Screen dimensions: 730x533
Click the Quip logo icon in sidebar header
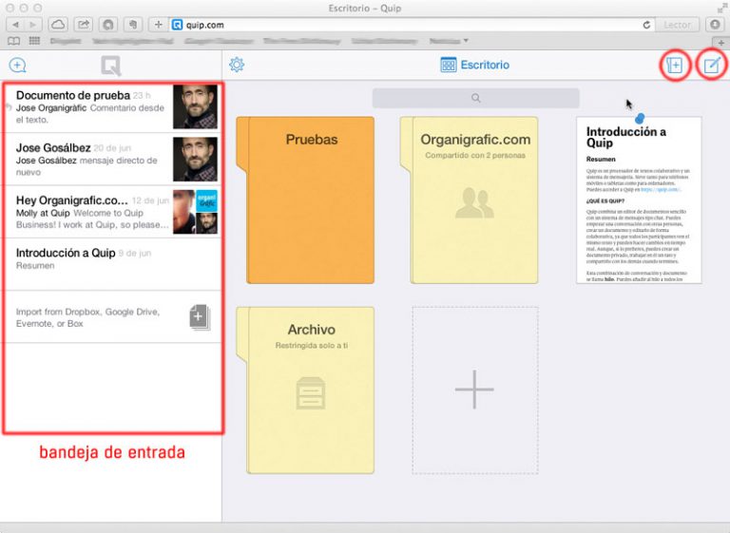click(111, 66)
